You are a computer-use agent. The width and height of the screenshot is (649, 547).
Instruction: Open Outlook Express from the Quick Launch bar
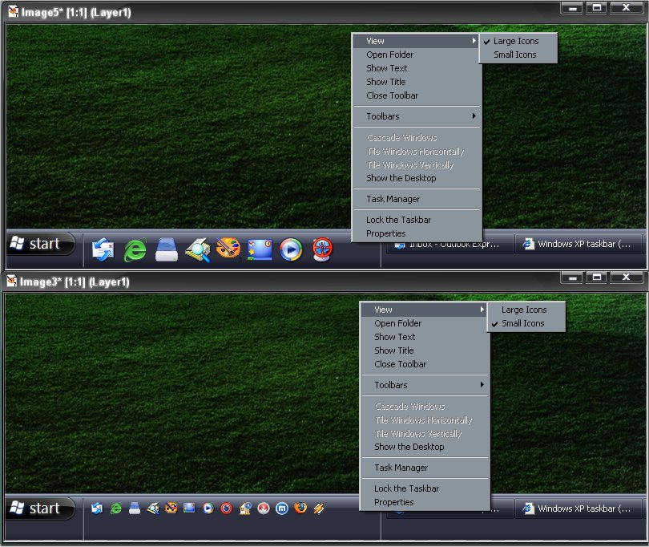pos(103,249)
